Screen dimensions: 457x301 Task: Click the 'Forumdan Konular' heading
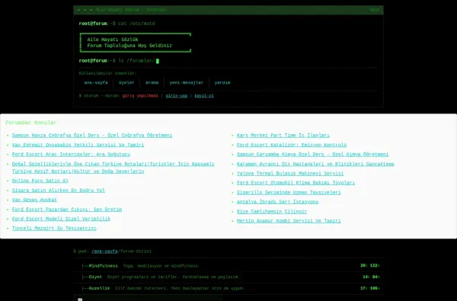pyautogui.click(x=30, y=123)
